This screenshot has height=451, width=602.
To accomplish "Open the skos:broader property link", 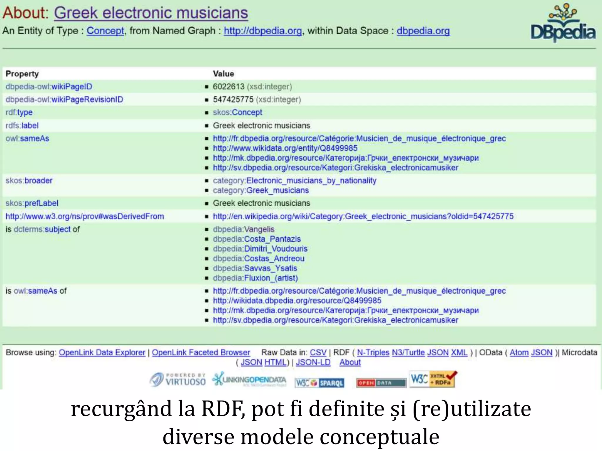I will click(x=29, y=181).
